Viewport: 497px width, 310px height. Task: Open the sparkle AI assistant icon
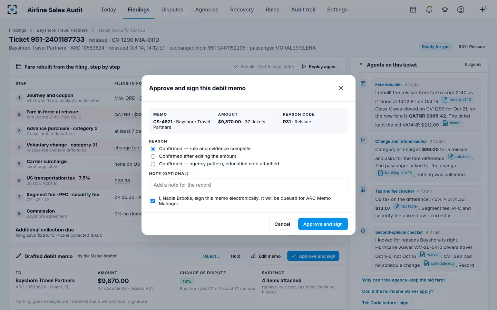click(483, 9)
